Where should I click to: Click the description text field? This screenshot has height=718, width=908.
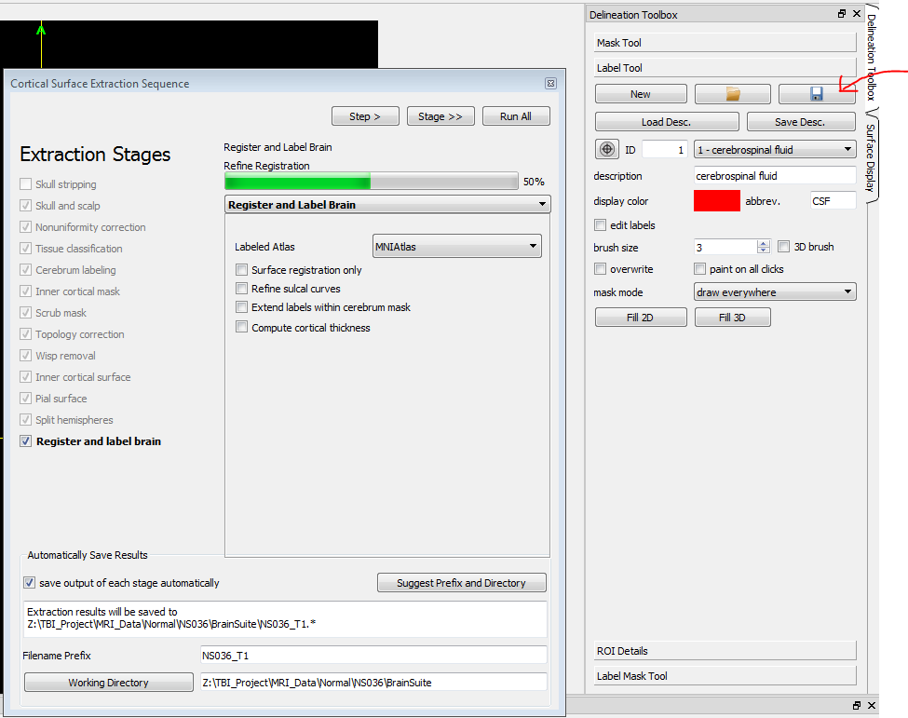775,175
